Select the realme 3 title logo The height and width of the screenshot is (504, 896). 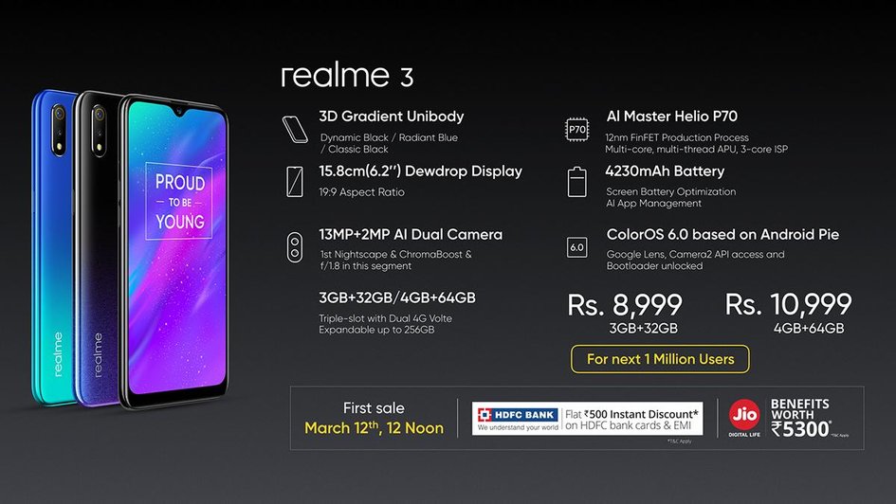tap(347, 76)
